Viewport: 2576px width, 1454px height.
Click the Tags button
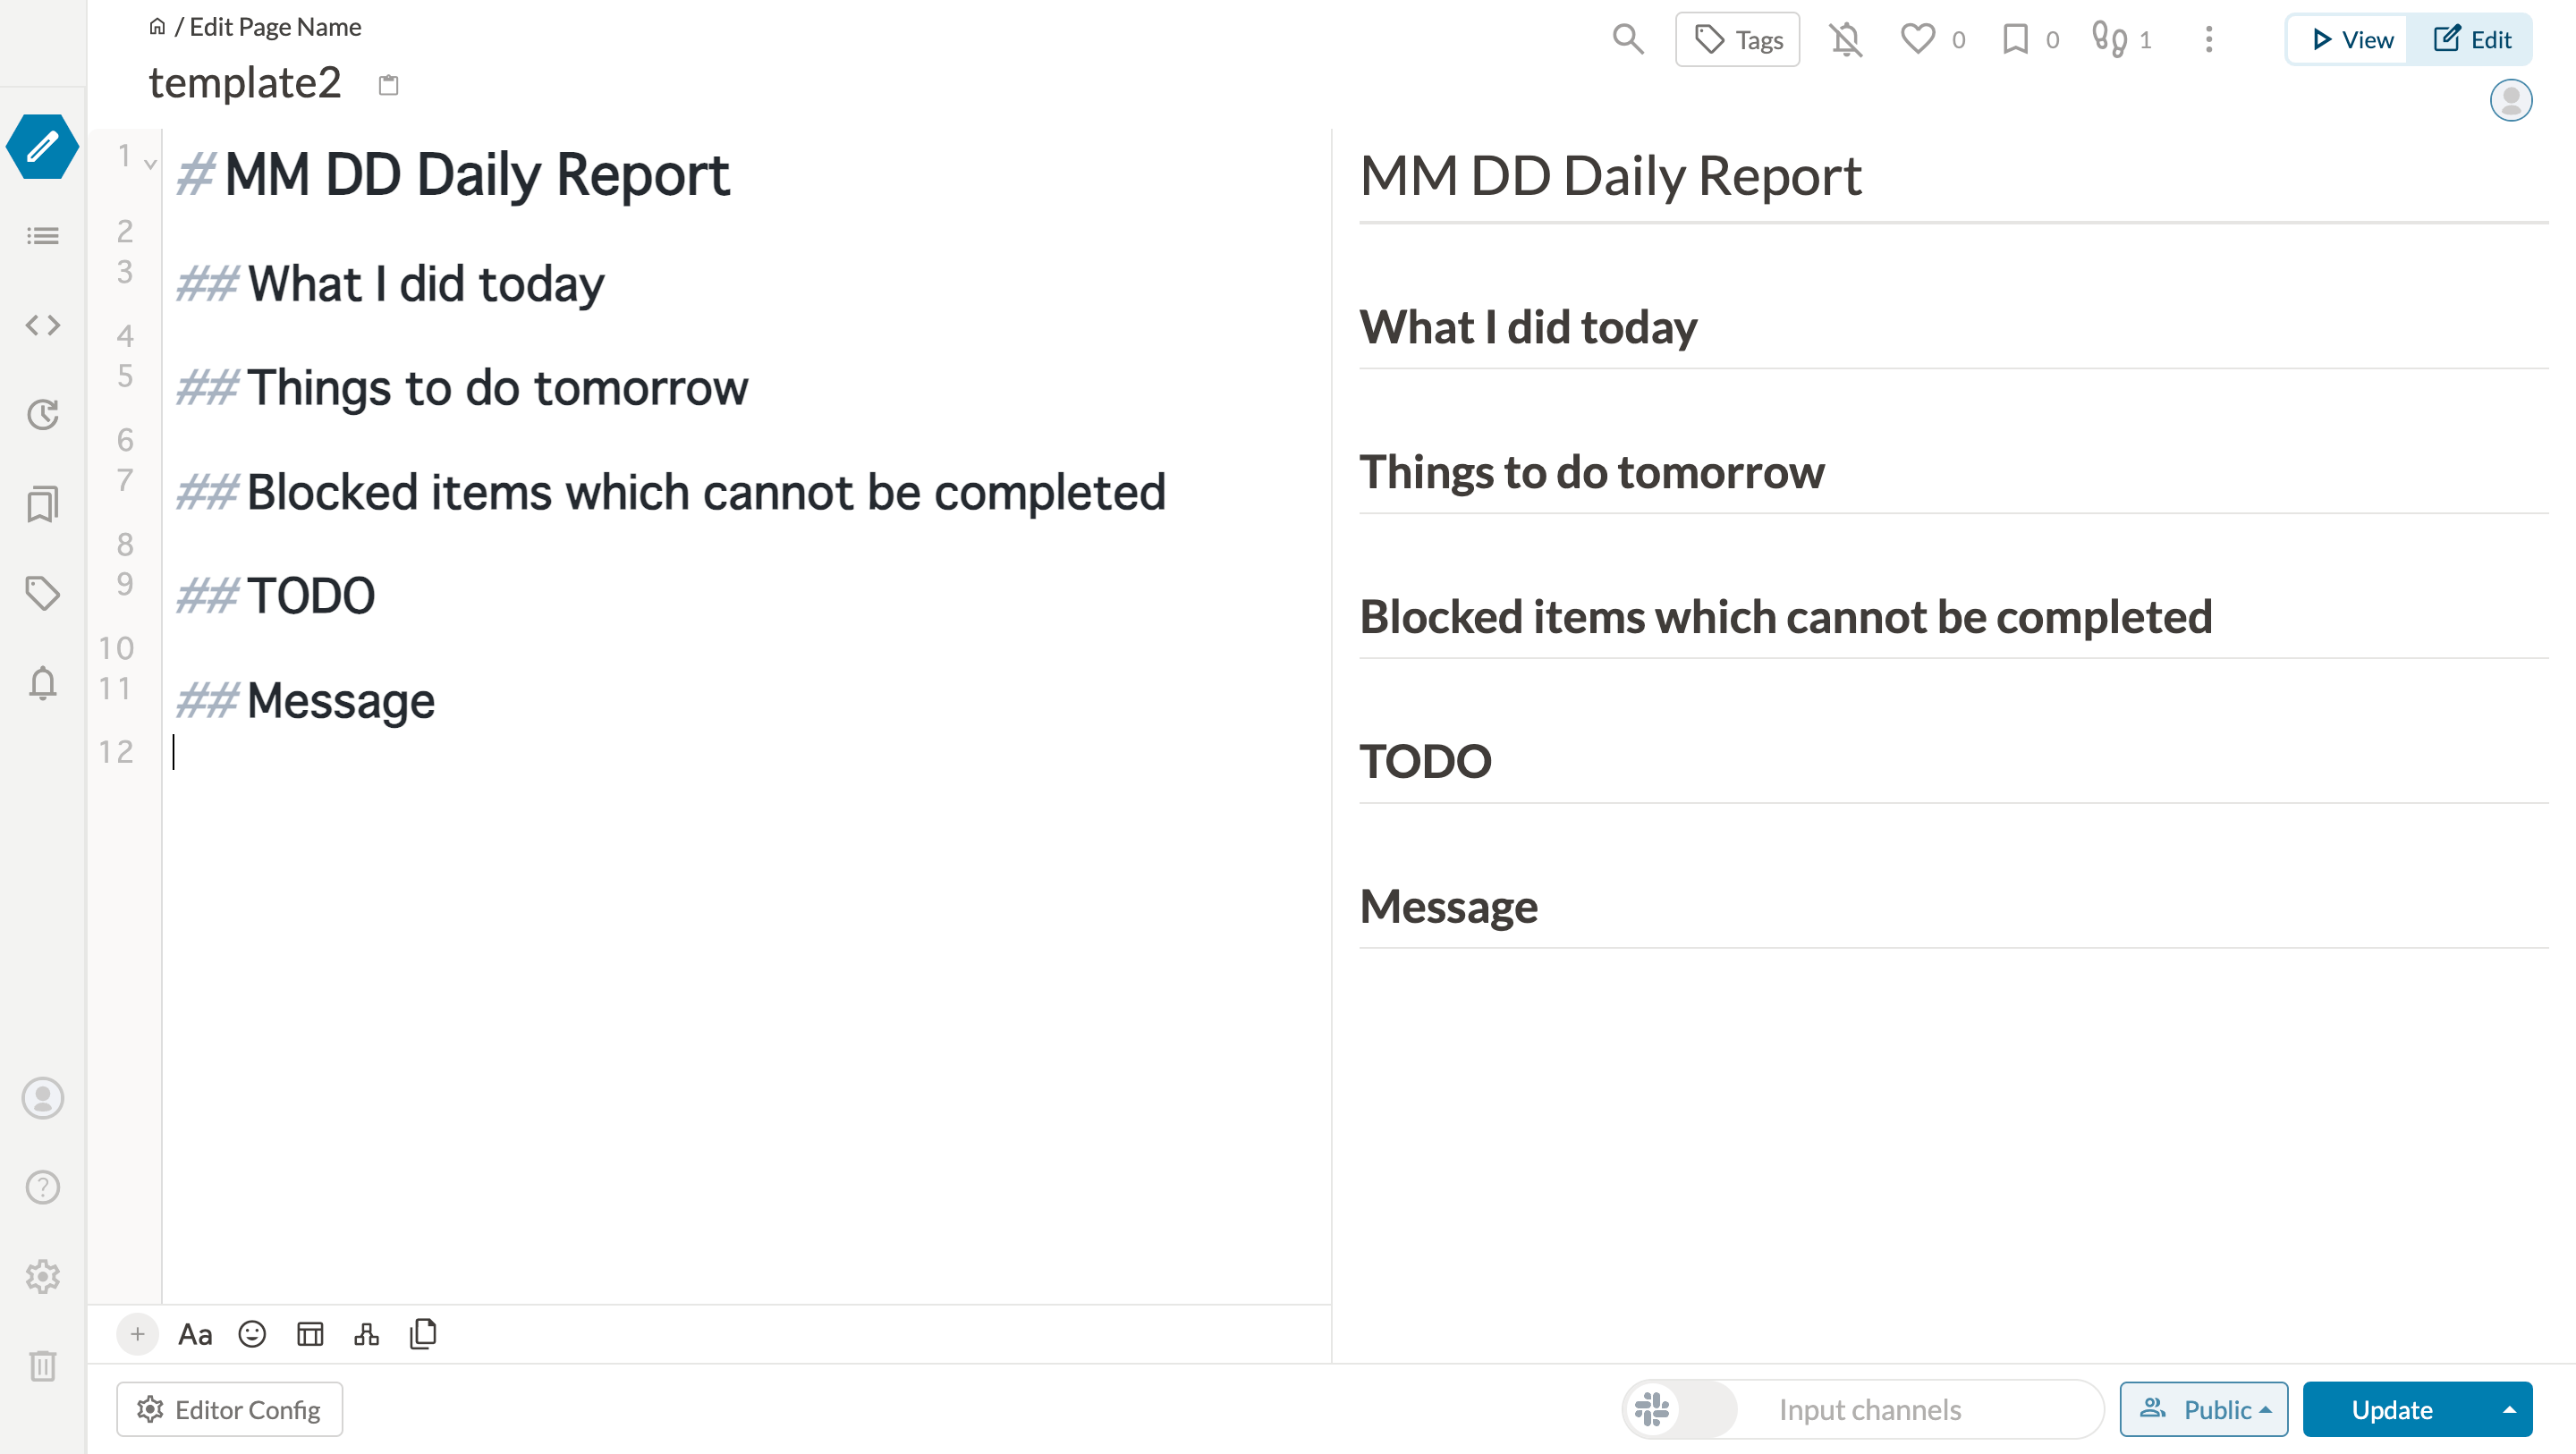(x=1737, y=39)
